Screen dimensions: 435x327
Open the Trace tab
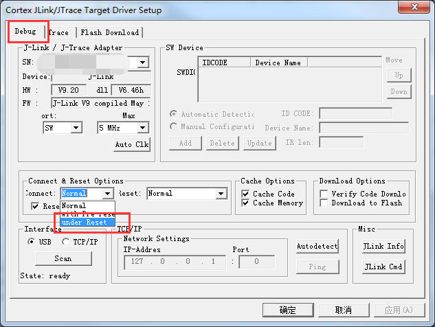tap(60, 32)
